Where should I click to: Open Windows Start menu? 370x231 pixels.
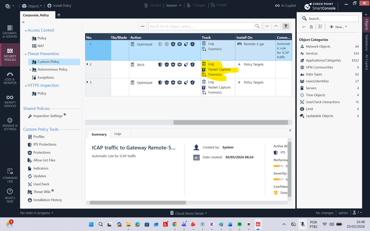[x=91, y=224]
